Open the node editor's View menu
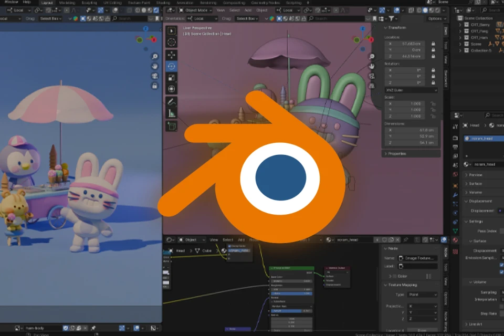 (x=214, y=240)
